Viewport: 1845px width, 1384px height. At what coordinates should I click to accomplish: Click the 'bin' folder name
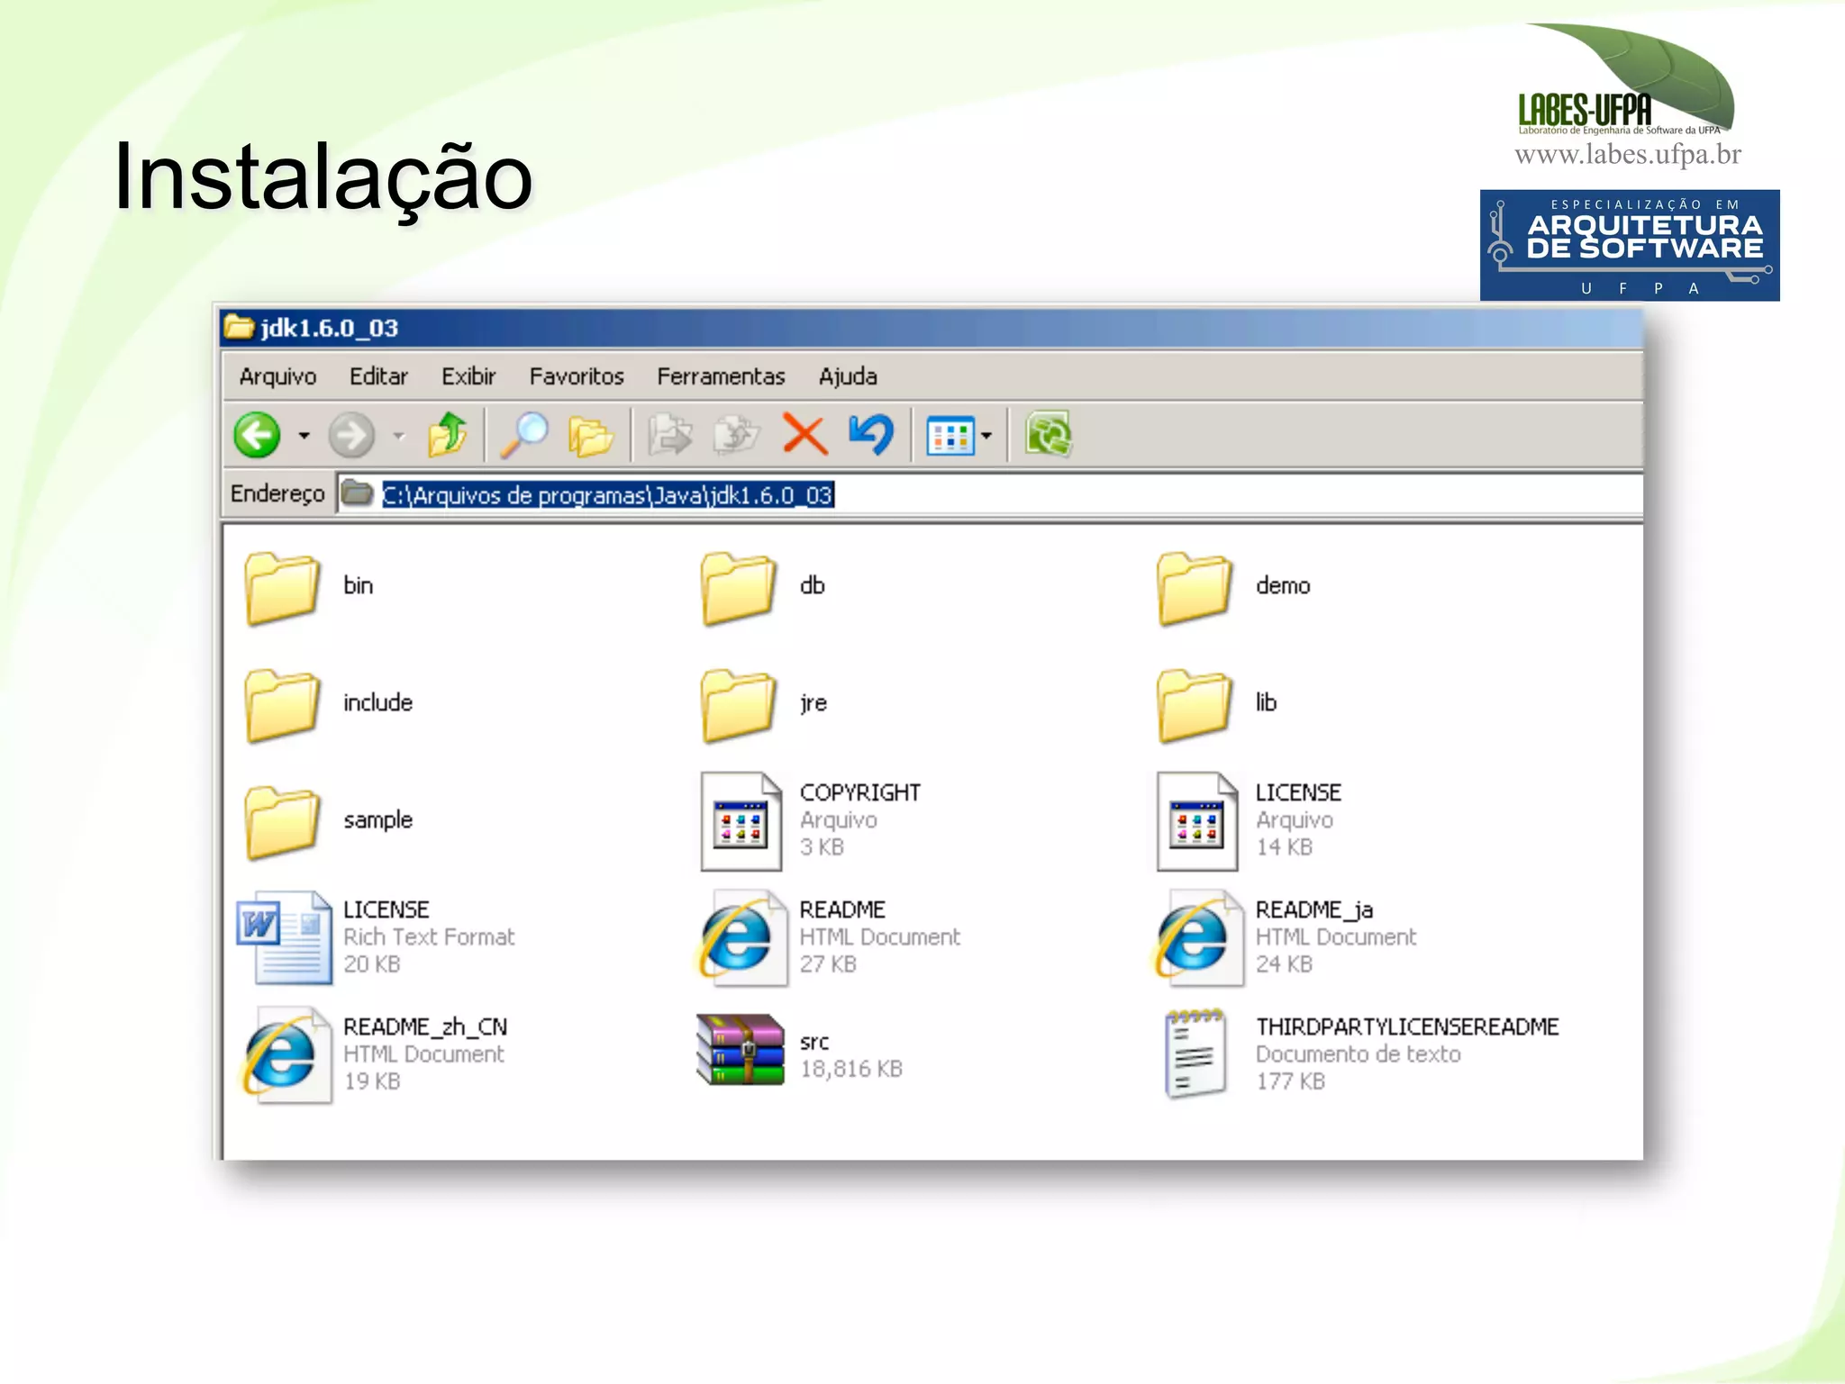coord(358,585)
